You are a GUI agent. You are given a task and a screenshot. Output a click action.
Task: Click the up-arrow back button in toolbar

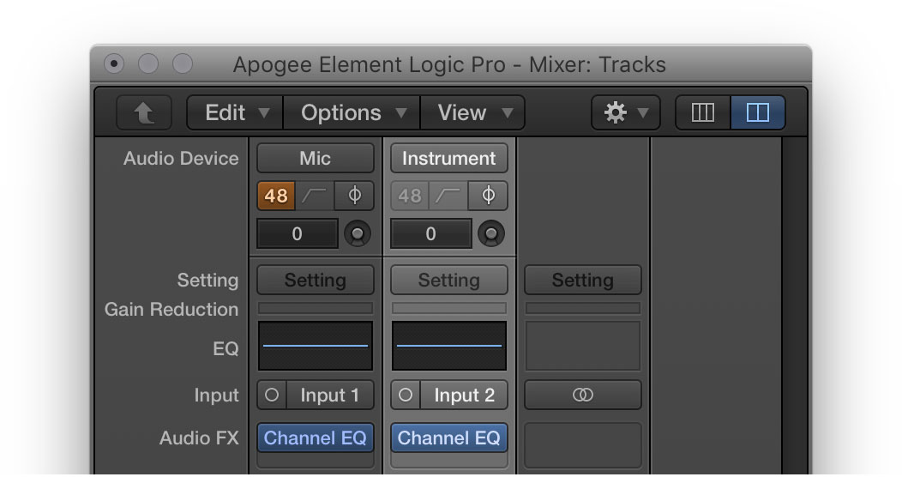tap(144, 112)
